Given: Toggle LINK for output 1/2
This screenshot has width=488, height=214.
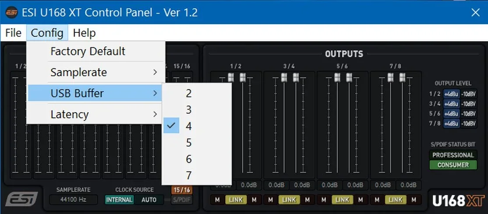Looking at the screenshot, I should (236, 200).
